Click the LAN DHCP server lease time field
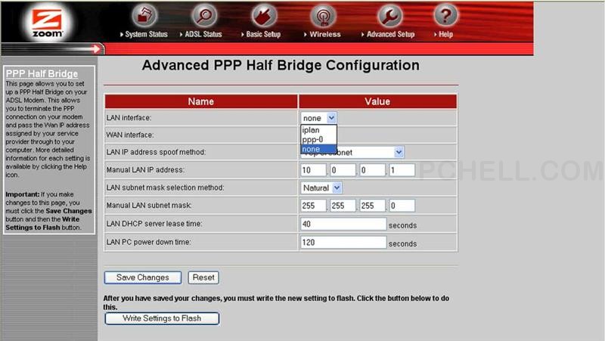This screenshot has height=341, width=605. coord(343,224)
